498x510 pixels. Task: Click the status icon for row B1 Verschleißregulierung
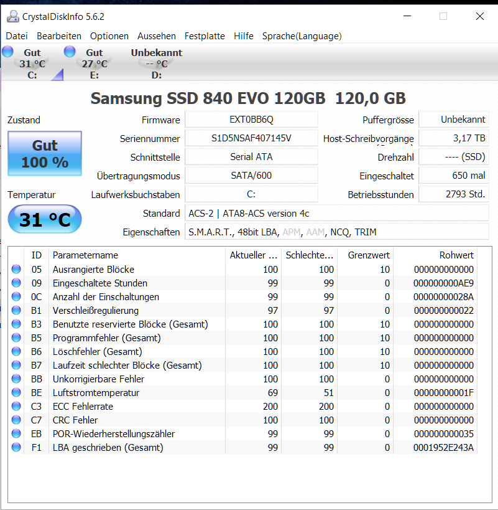[x=16, y=310]
